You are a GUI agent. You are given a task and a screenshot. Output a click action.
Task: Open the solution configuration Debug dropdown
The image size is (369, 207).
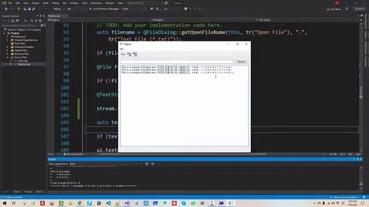[x=59, y=9]
